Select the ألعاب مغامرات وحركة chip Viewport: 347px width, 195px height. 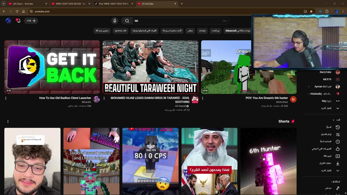[x=172, y=31]
